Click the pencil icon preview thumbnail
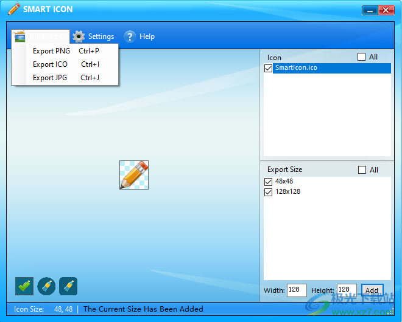The height and width of the screenshot is (322, 402). tap(134, 175)
